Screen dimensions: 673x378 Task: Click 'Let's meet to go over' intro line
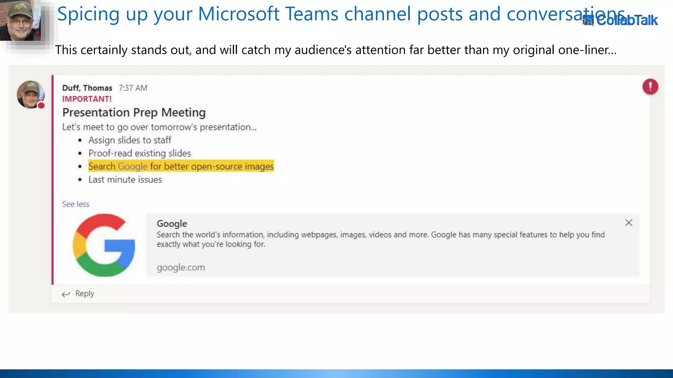159,127
